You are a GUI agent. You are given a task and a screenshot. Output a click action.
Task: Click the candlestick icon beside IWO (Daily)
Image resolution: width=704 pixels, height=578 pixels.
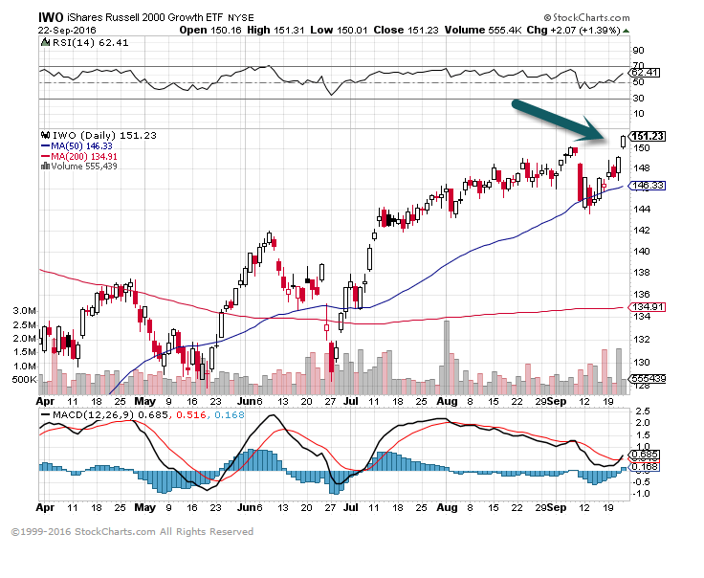pyautogui.click(x=45, y=135)
